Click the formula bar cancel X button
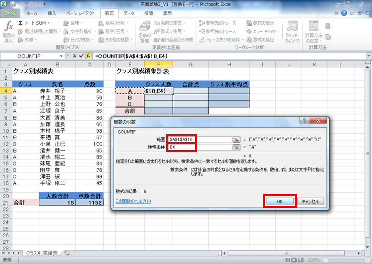 tap(75, 56)
